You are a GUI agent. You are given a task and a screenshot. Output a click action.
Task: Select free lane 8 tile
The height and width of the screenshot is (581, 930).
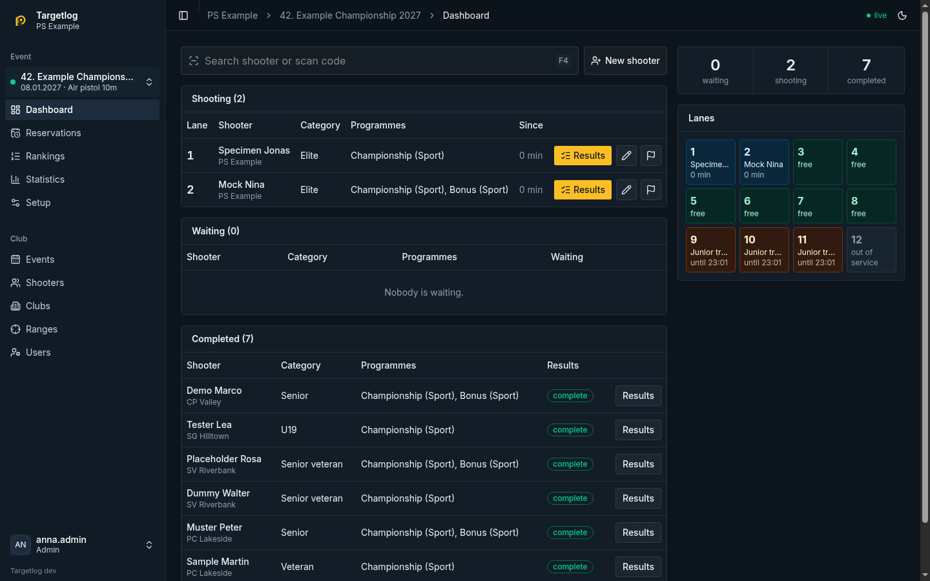pos(871,206)
